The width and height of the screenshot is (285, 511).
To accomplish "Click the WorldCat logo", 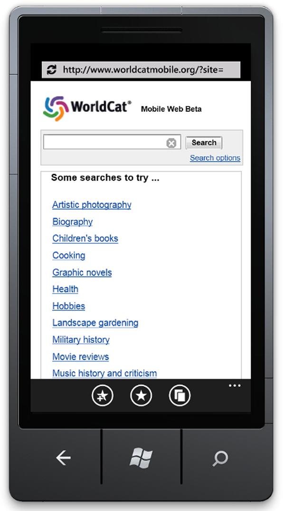I will click(87, 107).
